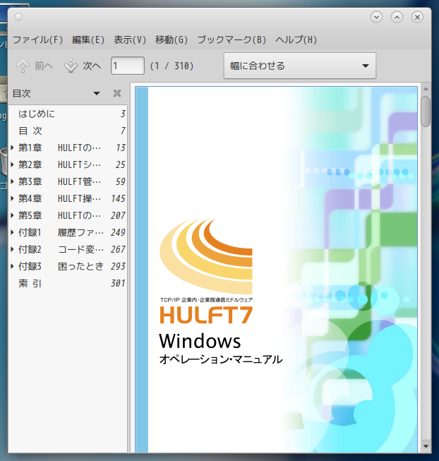Jump to 付録3 困ったとき row
Image resolution: width=439 pixels, height=461 pixels.
[68, 266]
